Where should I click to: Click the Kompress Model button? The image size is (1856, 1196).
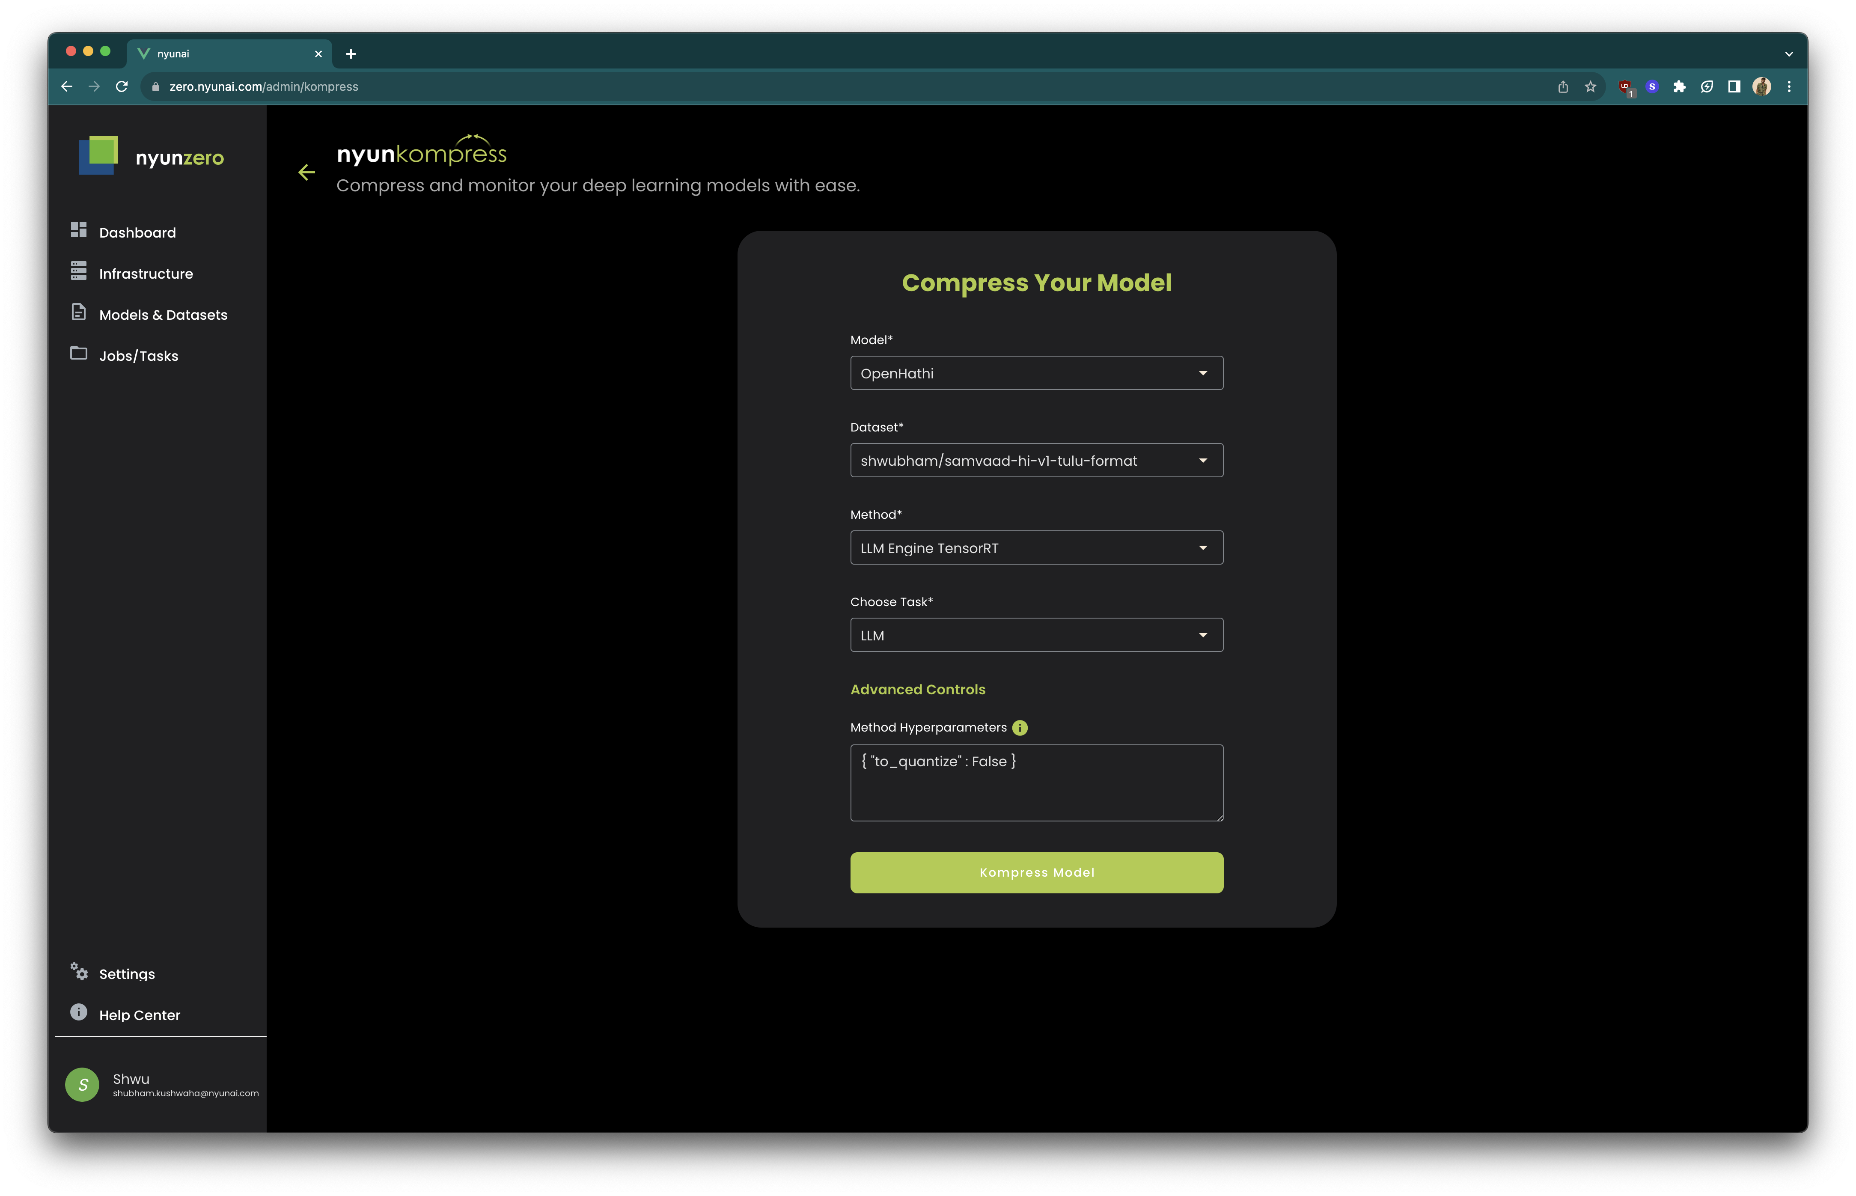click(1037, 872)
